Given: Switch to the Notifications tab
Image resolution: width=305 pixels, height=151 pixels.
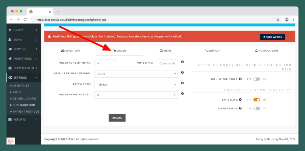Looking at the screenshot, I should (267, 51).
